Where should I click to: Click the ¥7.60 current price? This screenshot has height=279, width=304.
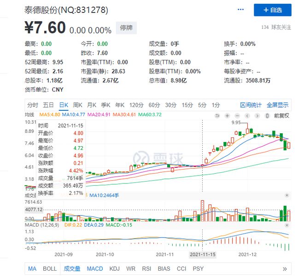coord(45,28)
